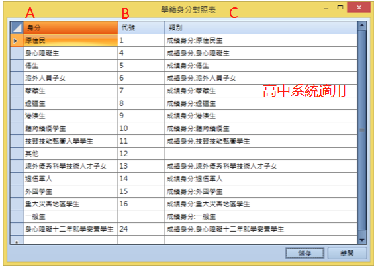Sort by the 類別 column header
The width and height of the screenshot is (376, 268).
(261, 28)
